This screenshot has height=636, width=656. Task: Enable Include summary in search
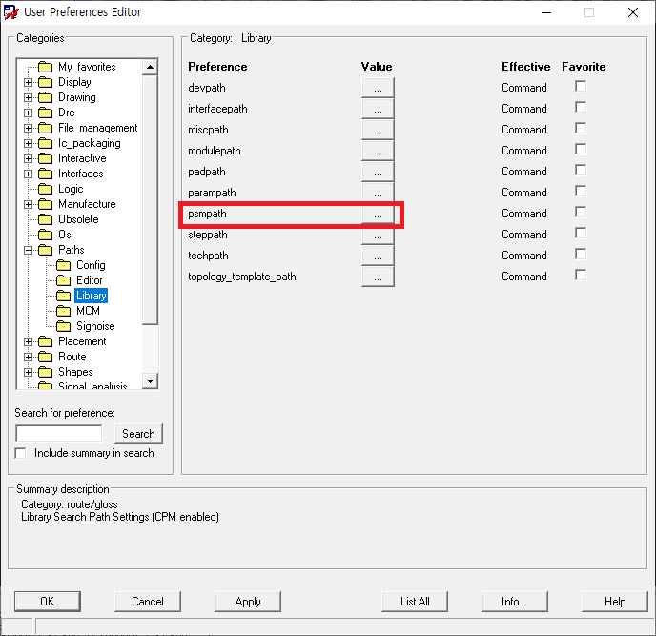[x=20, y=453]
